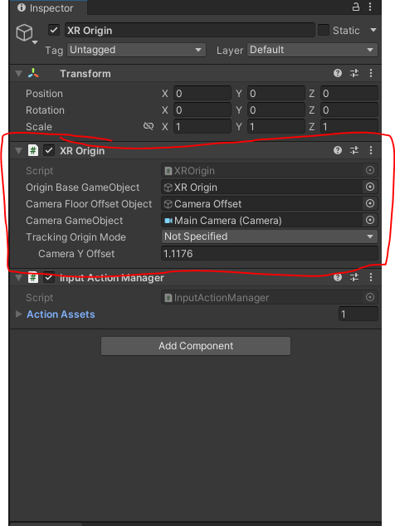Image resolution: width=395 pixels, height=526 pixels.
Task: Open object picker for Origin Base GameObject
Action: (x=370, y=187)
